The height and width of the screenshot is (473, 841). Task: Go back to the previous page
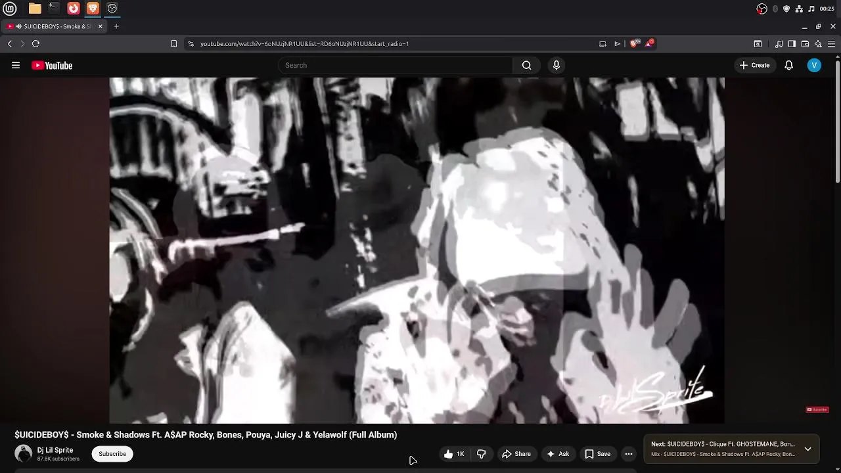[x=9, y=43]
